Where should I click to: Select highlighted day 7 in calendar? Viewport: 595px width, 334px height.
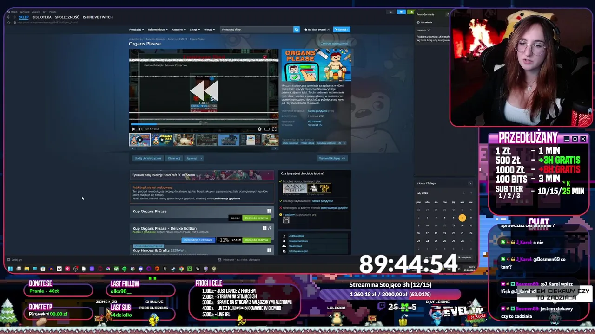tap(462, 218)
